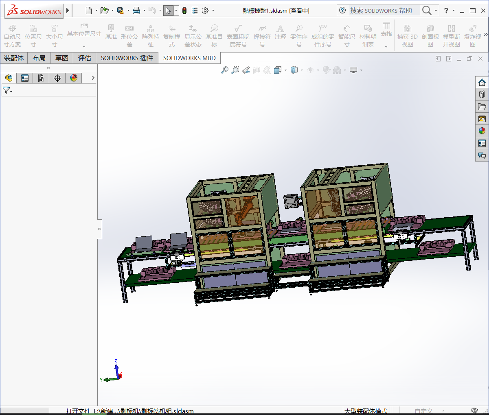Open the New document dropdown arrow
This screenshot has height=415, width=489.
coord(96,11)
